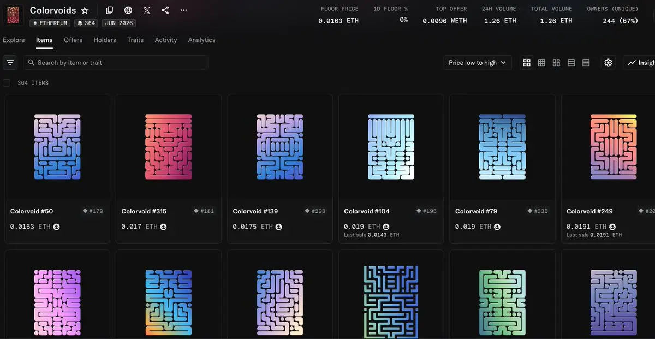The width and height of the screenshot is (655, 339).
Task: Switch to large grid view
Action: coord(527,63)
